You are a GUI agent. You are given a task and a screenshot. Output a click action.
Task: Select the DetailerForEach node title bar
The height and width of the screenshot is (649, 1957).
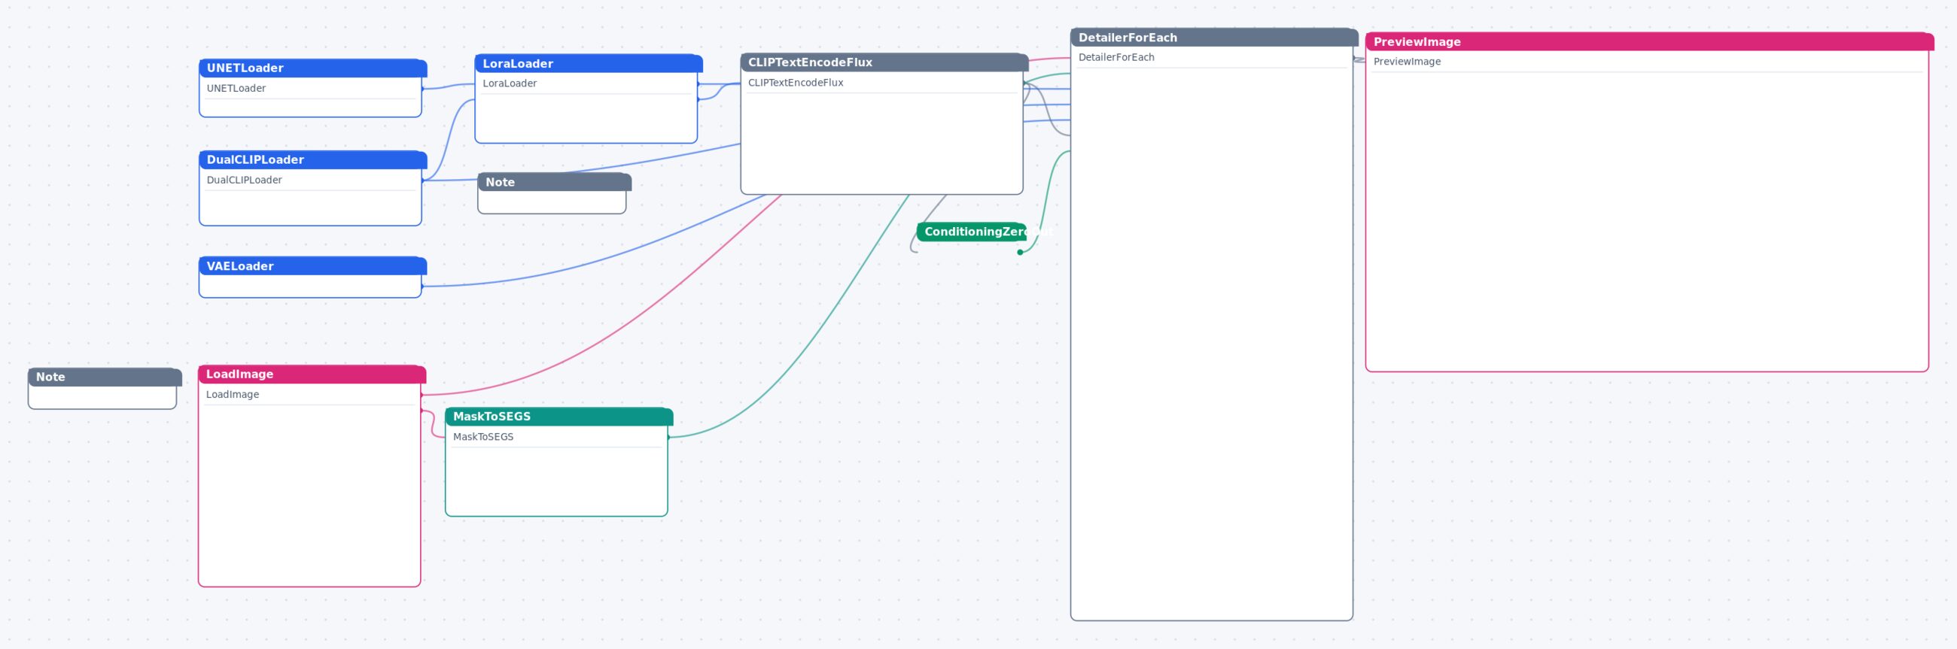[x=1213, y=37]
